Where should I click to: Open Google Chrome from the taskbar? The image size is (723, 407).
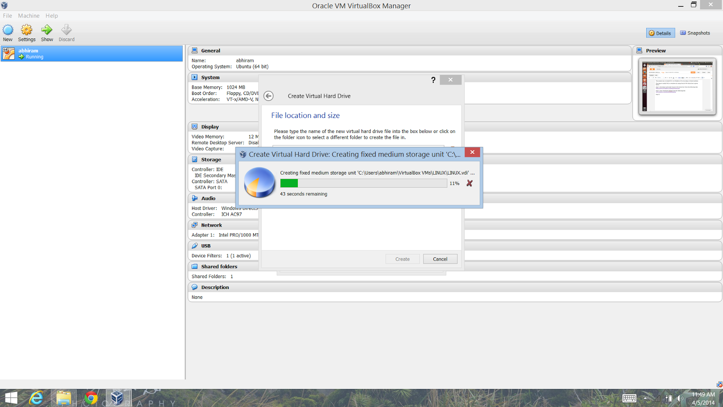click(x=91, y=398)
